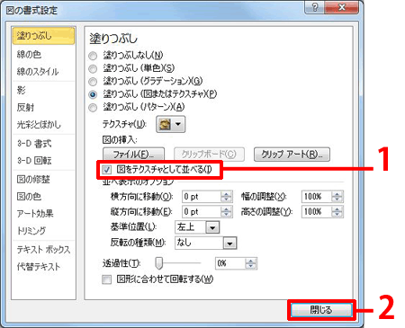Select 塗りつぶし (単色)(S) radio option

93,68
